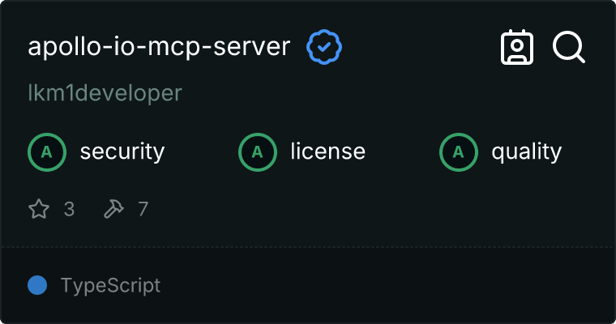Open the apollo-io-mcp-server title link
The image size is (616, 324).
(159, 46)
